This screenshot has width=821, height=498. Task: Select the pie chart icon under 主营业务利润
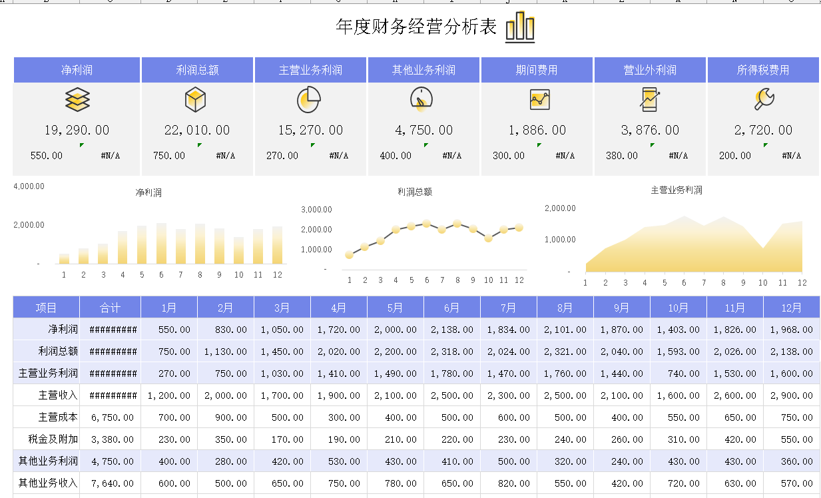coord(308,100)
